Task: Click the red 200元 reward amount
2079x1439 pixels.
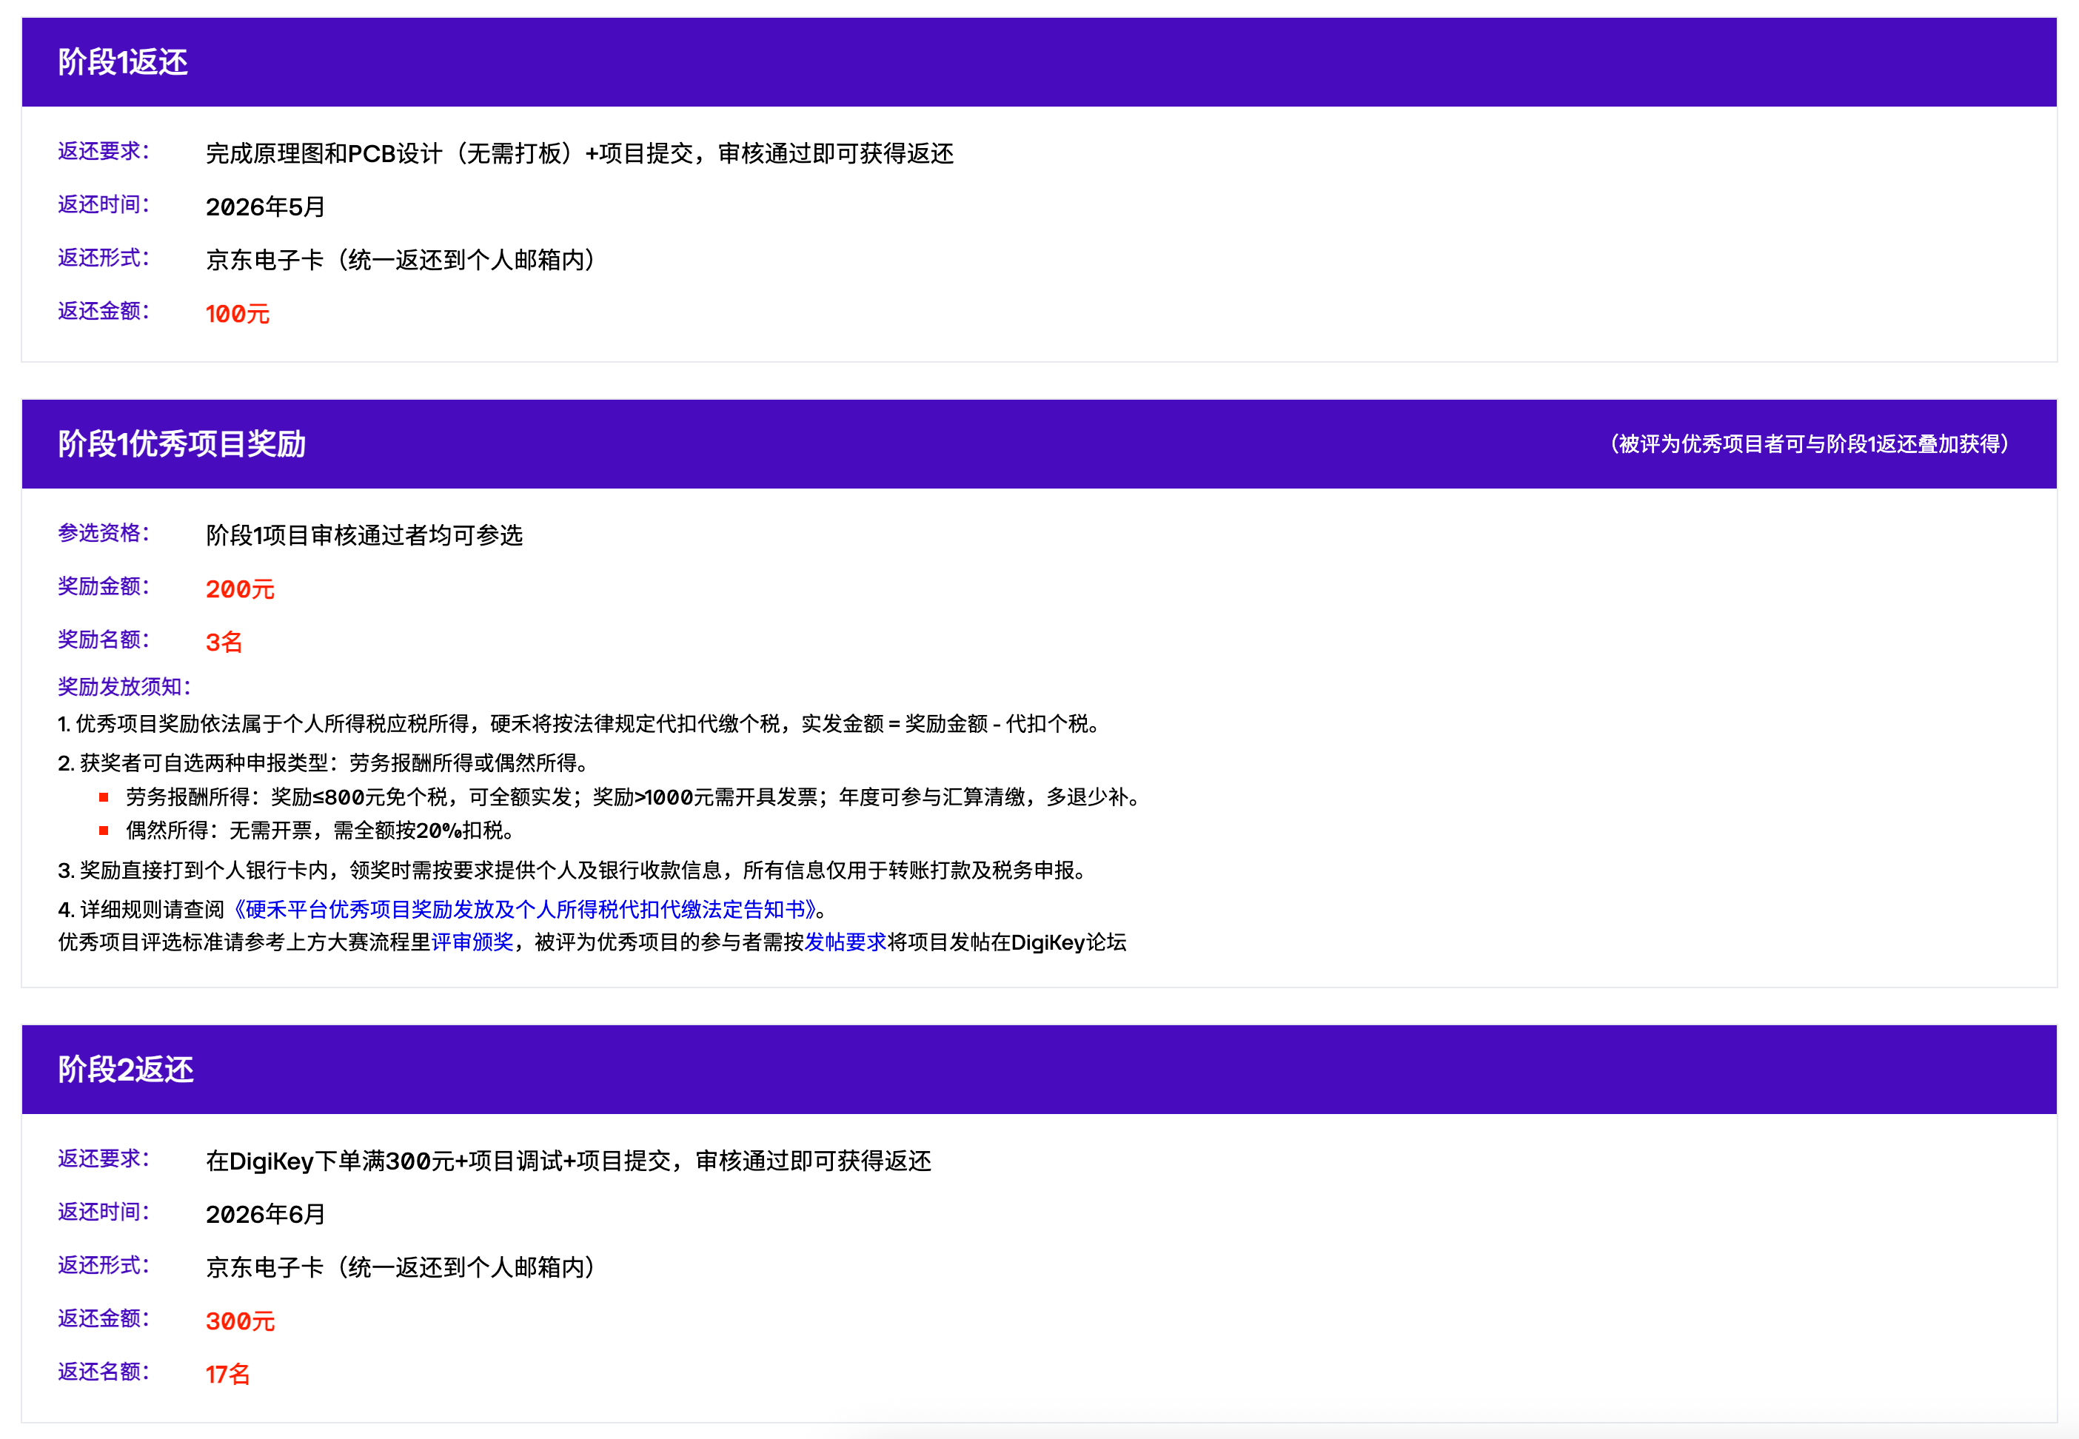Action: (240, 588)
